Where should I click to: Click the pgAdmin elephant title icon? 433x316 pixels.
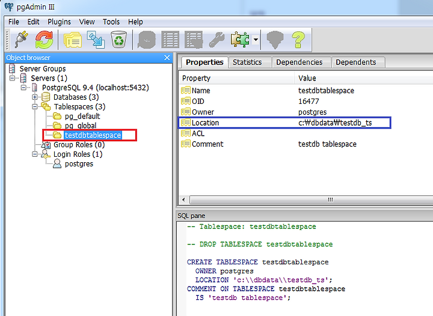point(8,7)
